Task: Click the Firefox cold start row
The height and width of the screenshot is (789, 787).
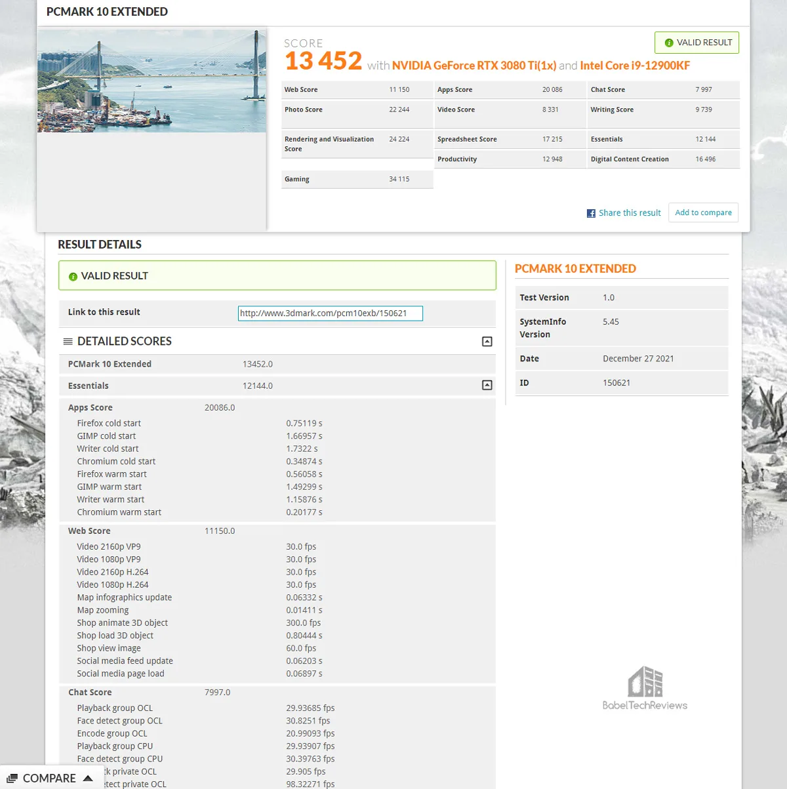Action: pos(277,424)
